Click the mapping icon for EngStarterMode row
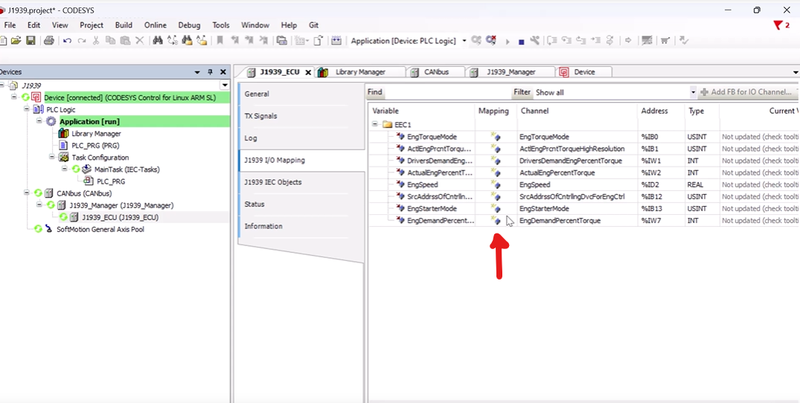The width and height of the screenshot is (800, 403). tap(496, 208)
